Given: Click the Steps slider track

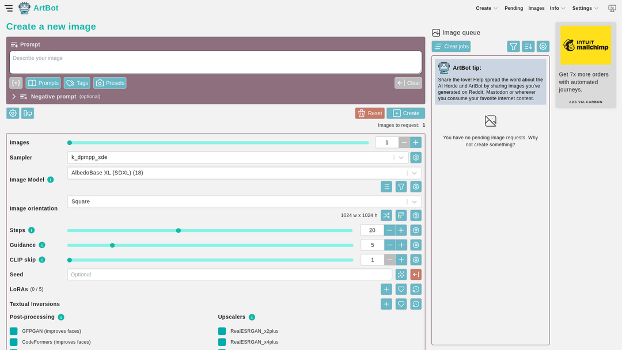Looking at the screenshot, I should point(259,230).
